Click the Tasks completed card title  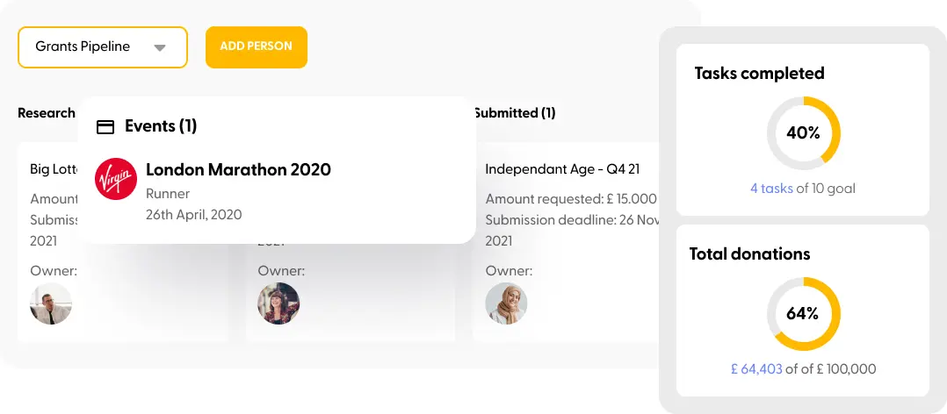tap(759, 74)
